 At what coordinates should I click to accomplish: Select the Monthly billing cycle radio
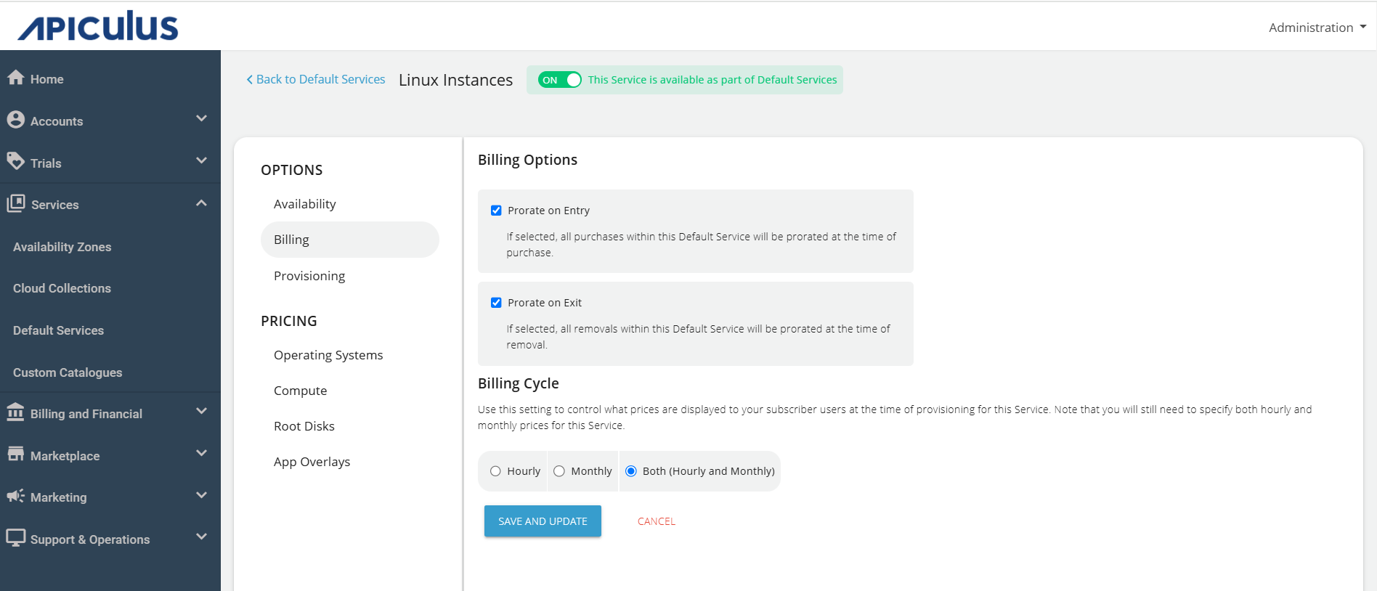coord(559,471)
